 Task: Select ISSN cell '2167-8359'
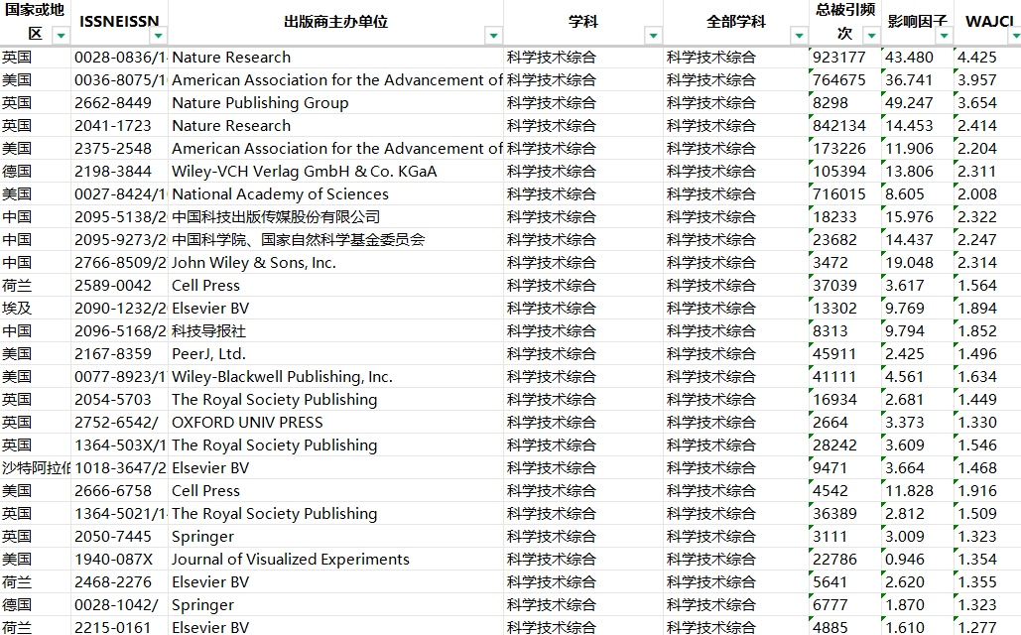point(120,353)
